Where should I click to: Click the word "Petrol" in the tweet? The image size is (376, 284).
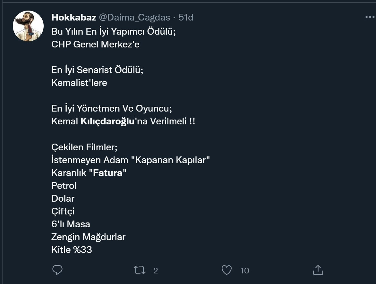(64, 186)
